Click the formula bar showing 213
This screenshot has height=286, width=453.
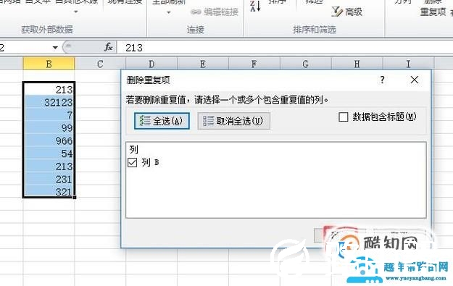point(285,47)
